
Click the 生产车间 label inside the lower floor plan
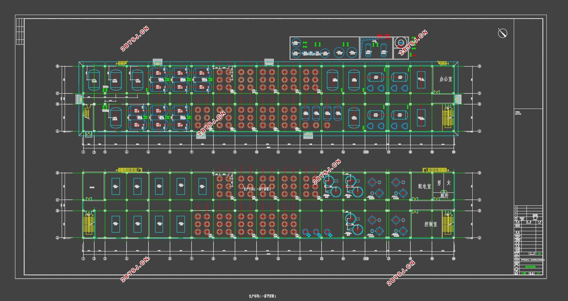coord(257,189)
